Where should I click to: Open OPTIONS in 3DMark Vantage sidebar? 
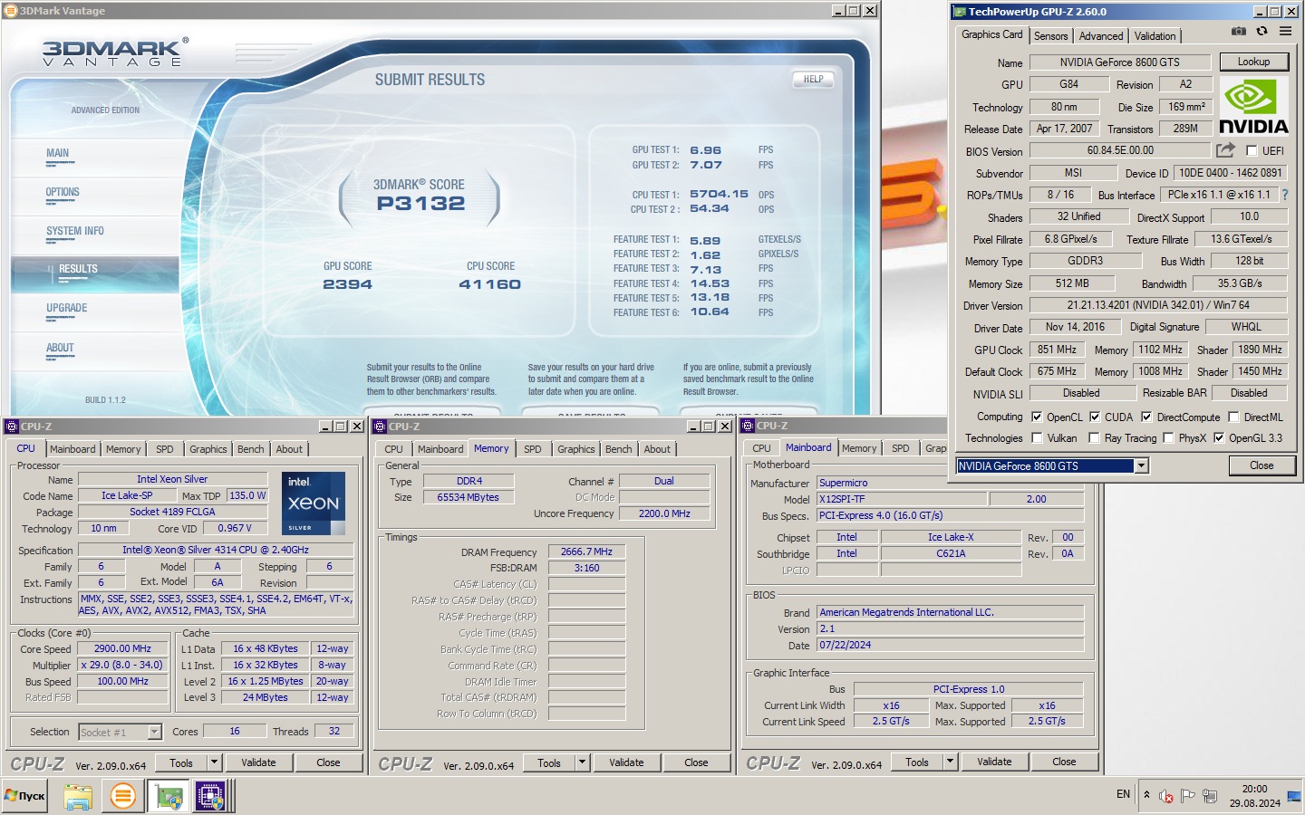tap(63, 193)
